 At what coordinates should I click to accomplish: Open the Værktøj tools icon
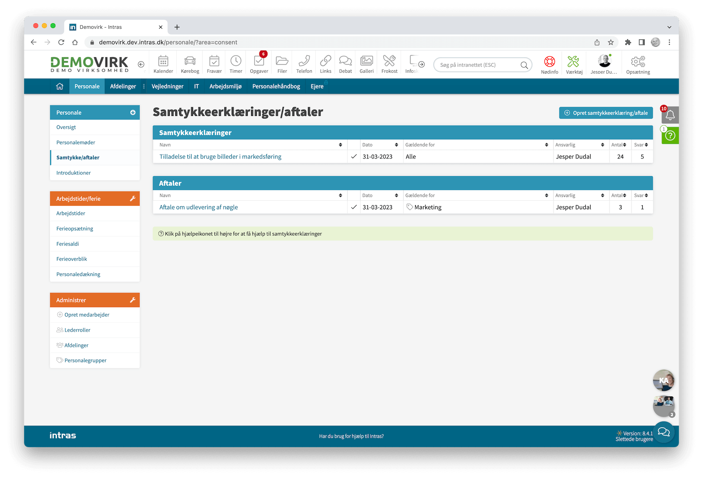click(574, 65)
